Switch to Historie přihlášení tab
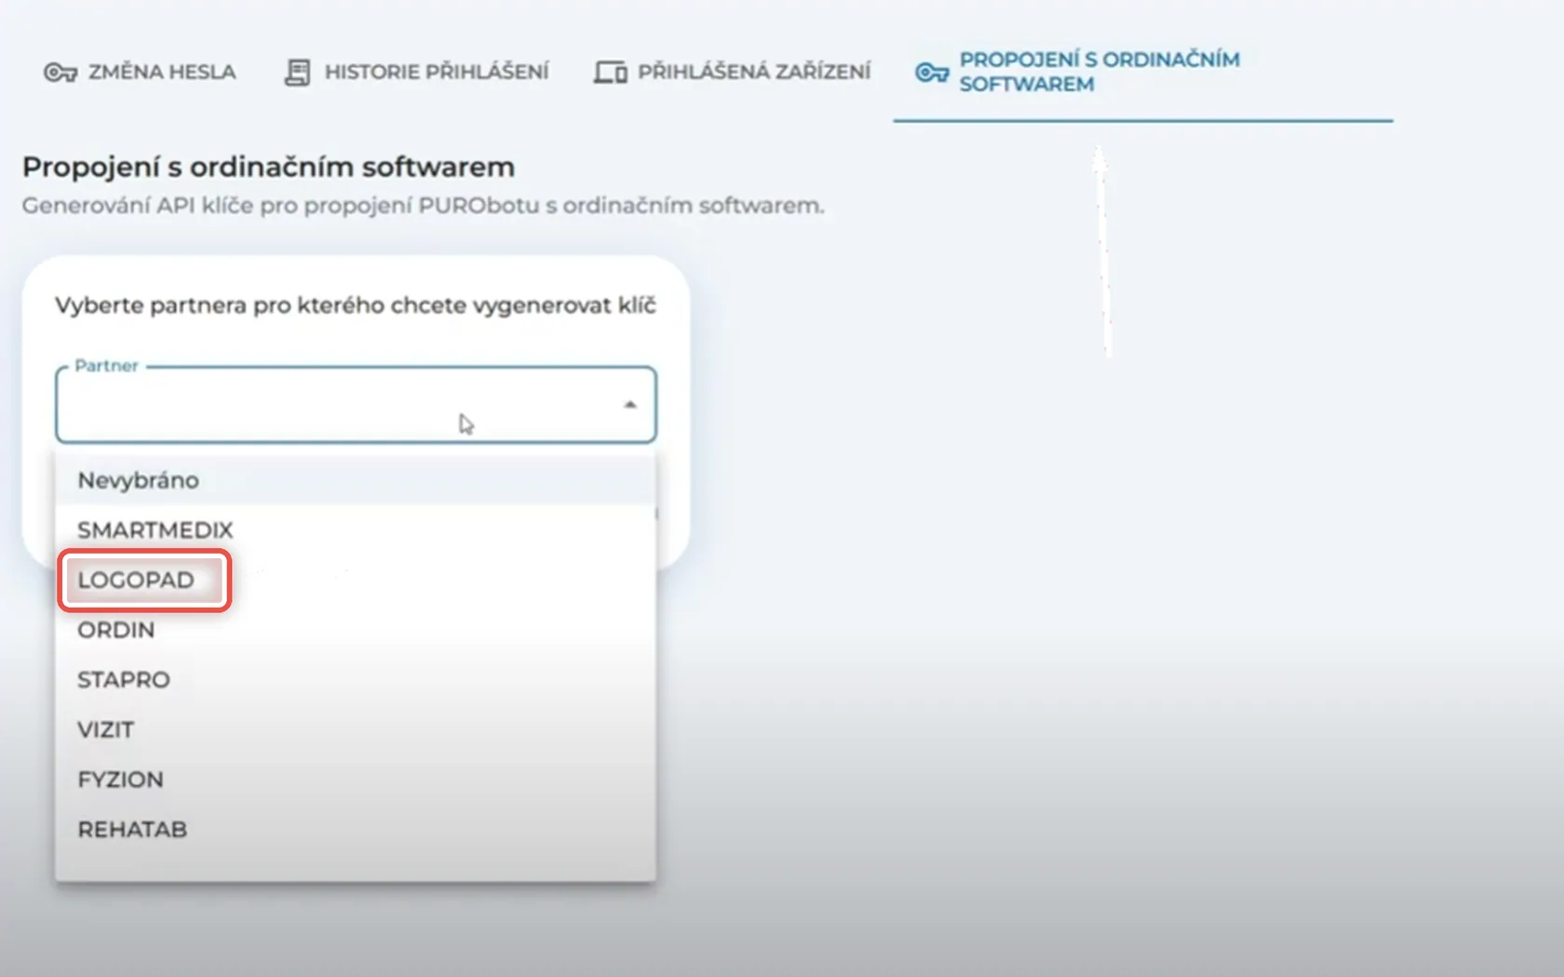 pos(416,72)
